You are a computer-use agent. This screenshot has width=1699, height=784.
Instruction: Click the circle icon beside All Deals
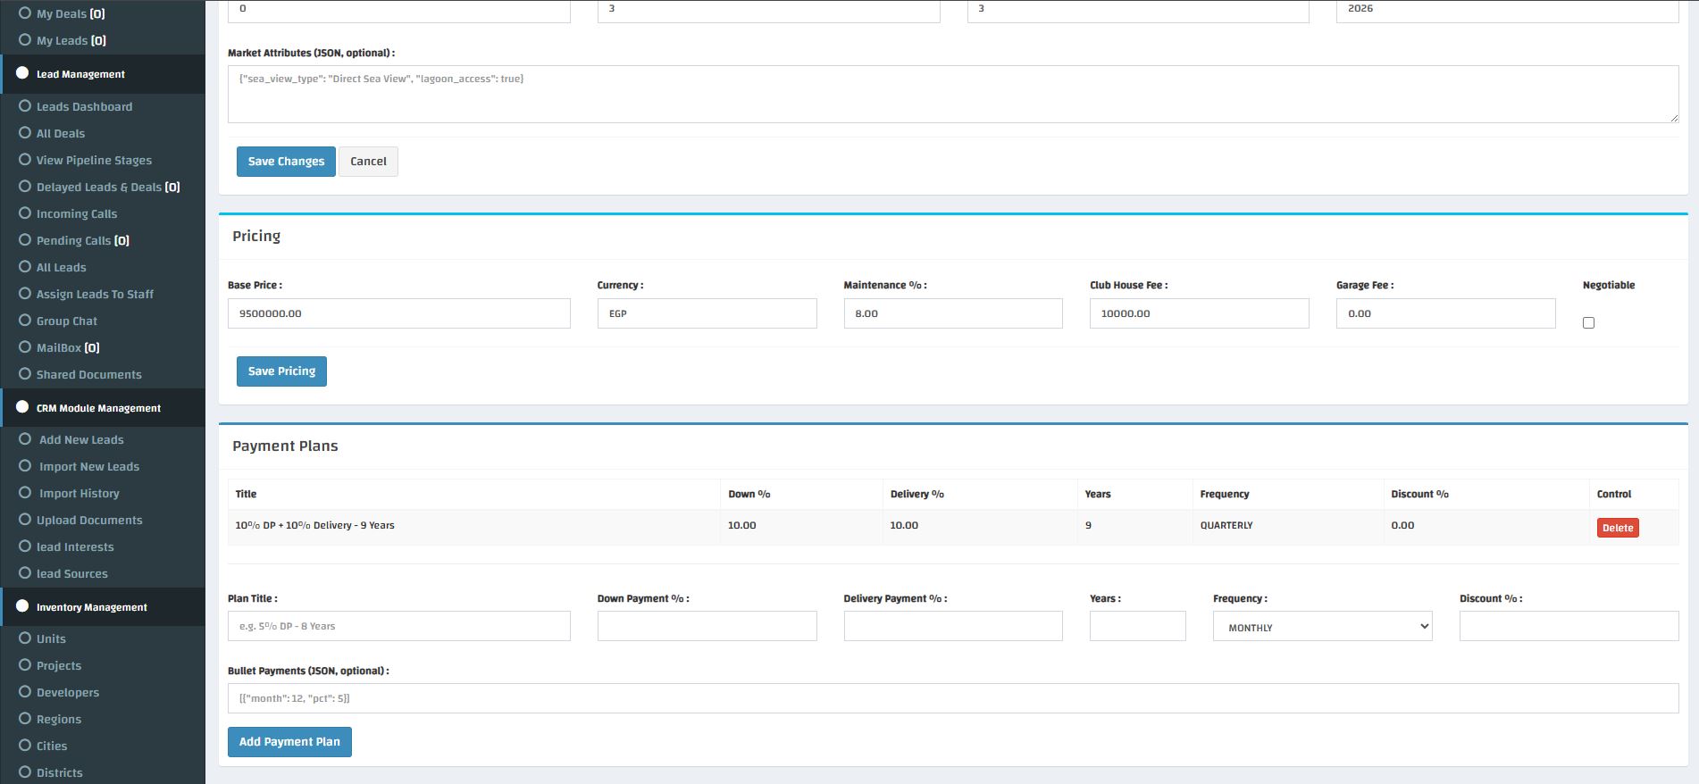[25, 132]
